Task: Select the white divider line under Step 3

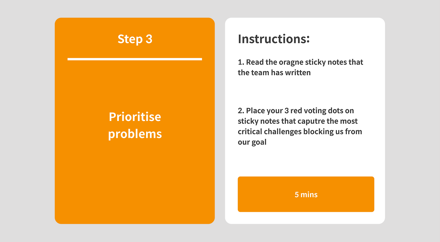Action: (x=135, y=59)
